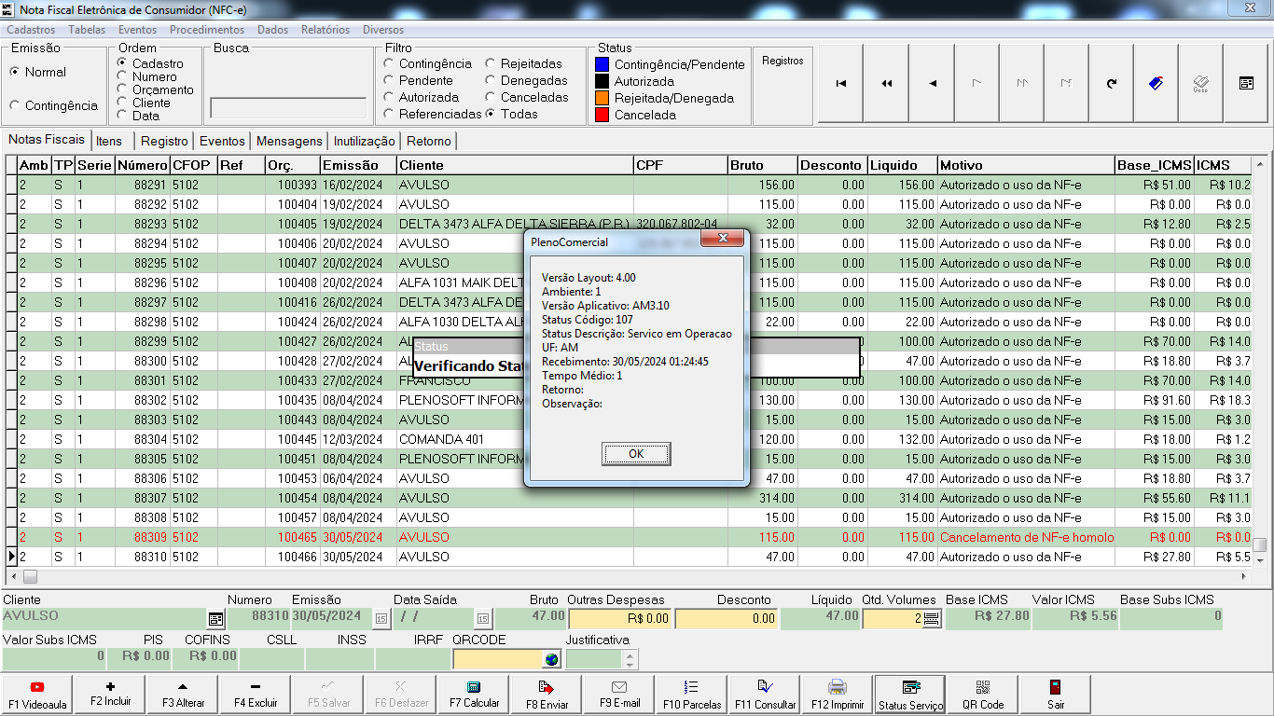Image resolution: width=1274 pixels, height=716 pixels.
Task: Open client lookup icon beside AVULSO field
Action: click(215, 618)
